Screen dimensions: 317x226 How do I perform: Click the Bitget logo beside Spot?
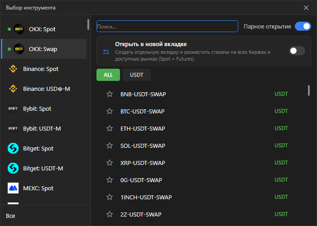pyautogui.click(x=13, y=148)
